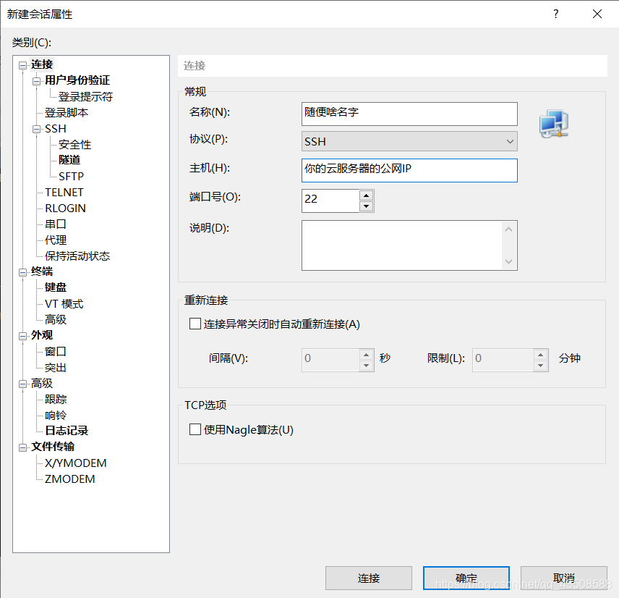Select 隧道 tree item
The width and height of the screenshot is (619, 598).
pyautogui.click(x=69, y=160)
